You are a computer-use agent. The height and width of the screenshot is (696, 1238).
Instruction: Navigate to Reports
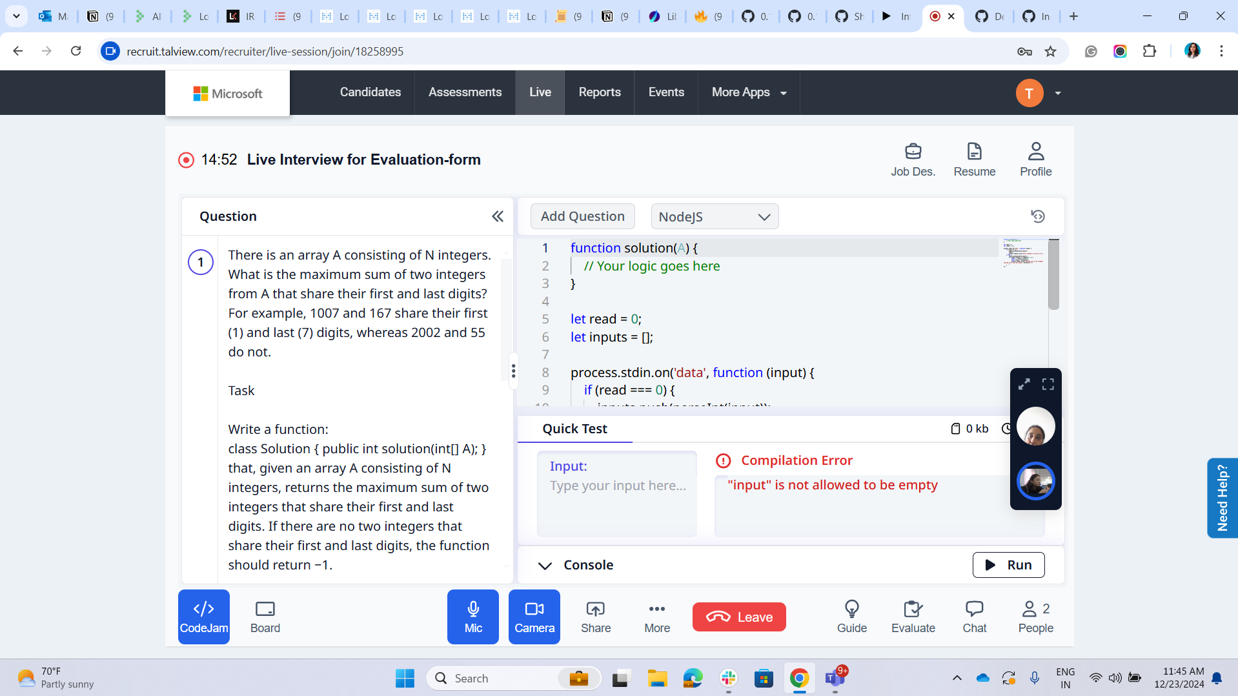click(x=599, y=92)
